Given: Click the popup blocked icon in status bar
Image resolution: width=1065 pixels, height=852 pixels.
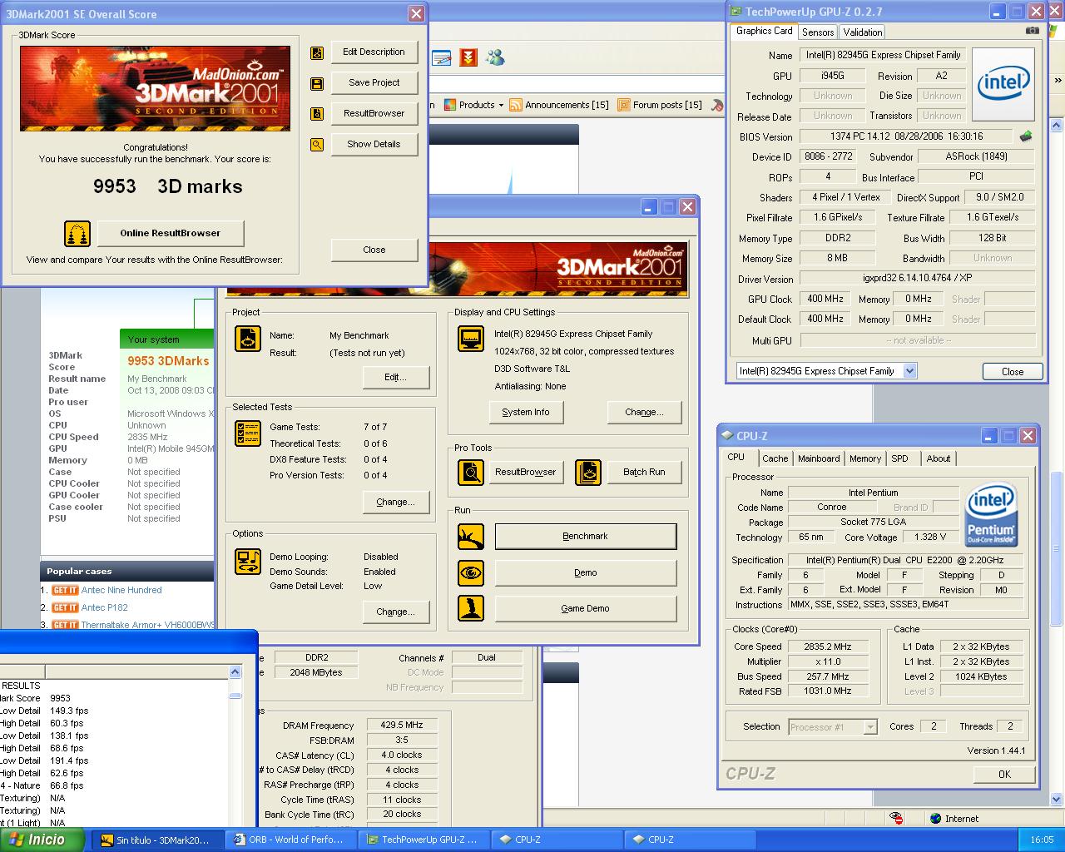Looking at the screenshot, I should click(x=897, y=819).
